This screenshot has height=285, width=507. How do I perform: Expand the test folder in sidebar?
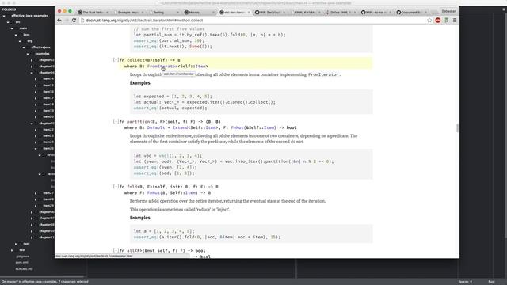[x=12, y=250]
